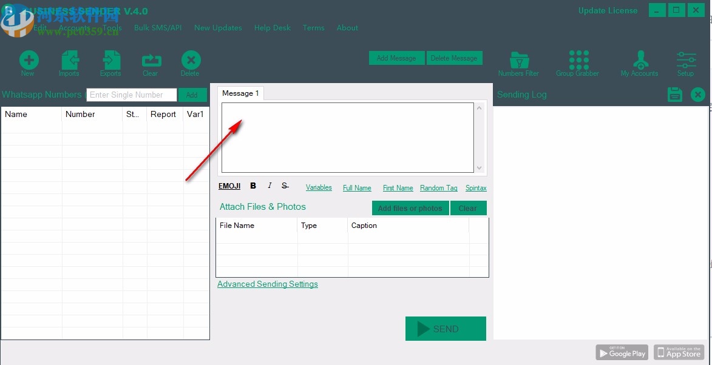Click Update License link
This screenshot has width=712, height=365.
tap(608, 10)
